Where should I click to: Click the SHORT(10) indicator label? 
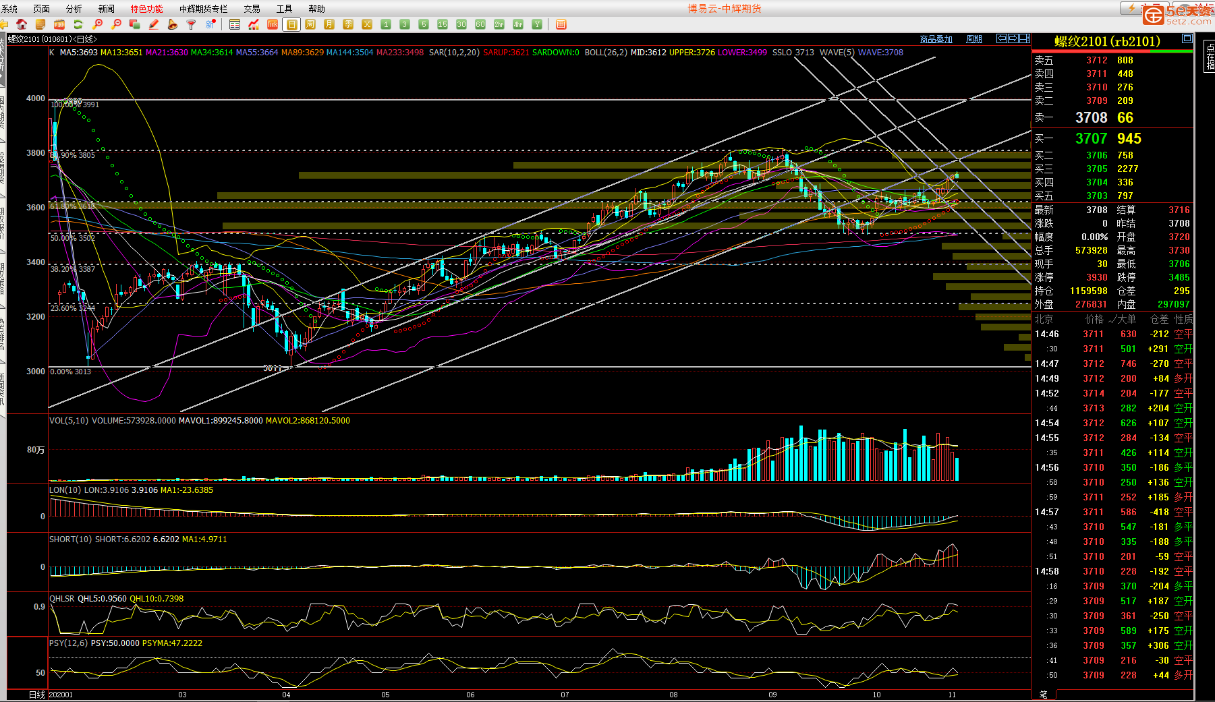70,539
